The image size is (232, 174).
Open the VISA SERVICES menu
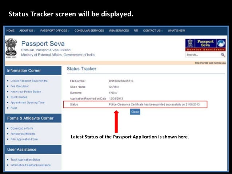pos(119,31)
